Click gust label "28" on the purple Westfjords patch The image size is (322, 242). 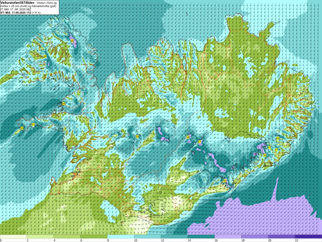(72, 41)
